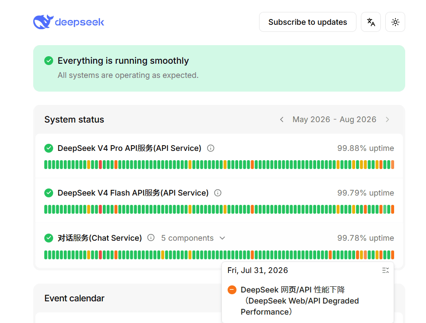
Task: Click the orange degraded-performance incident icon
Action: point(232,290)
